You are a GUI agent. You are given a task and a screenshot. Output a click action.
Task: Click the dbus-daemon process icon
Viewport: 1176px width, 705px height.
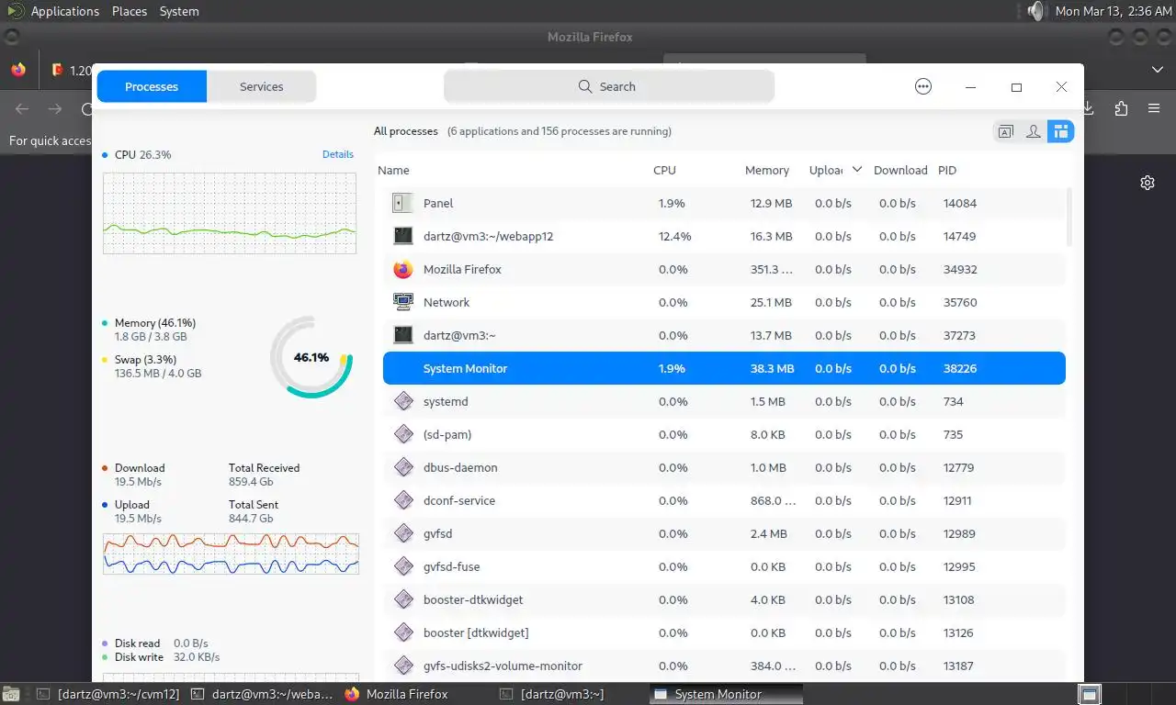pos(402,467)
